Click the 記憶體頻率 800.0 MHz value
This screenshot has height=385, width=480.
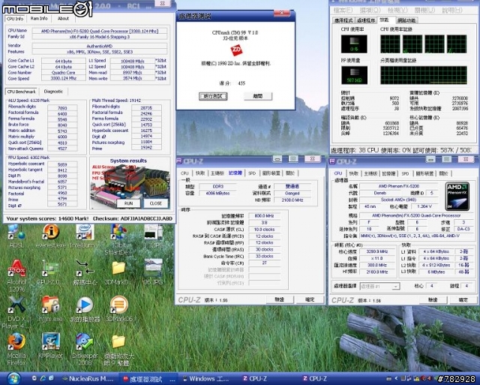click(x=265, y=215)
